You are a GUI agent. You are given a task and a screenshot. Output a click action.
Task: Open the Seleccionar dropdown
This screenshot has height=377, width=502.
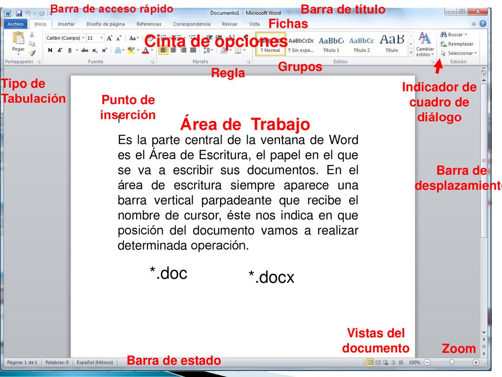pyautogui.click(x=458, y=53)
